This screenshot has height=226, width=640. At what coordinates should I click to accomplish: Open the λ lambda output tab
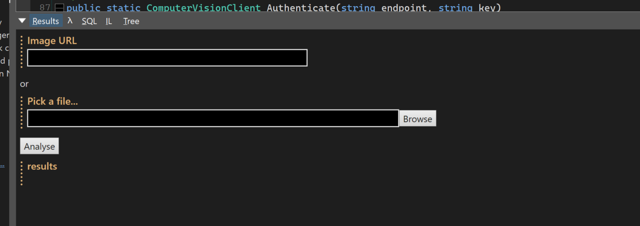pyautogui.click(x=70, y=21)
